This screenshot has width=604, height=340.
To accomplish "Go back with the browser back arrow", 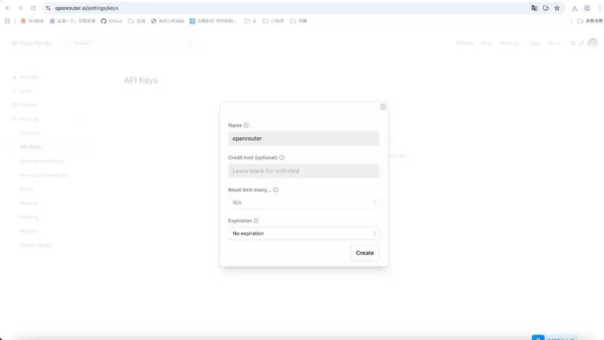I will click(x=8, y=8).
